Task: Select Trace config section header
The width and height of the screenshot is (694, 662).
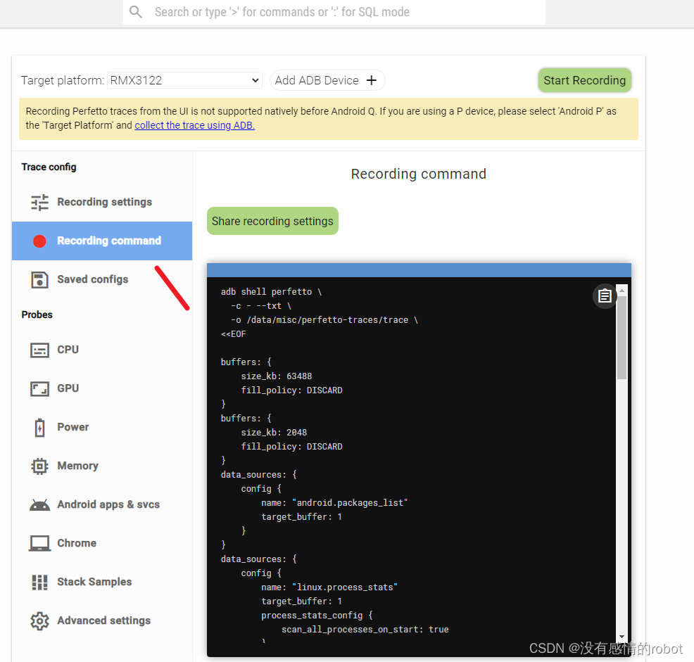Action: [x=49, y=167]
